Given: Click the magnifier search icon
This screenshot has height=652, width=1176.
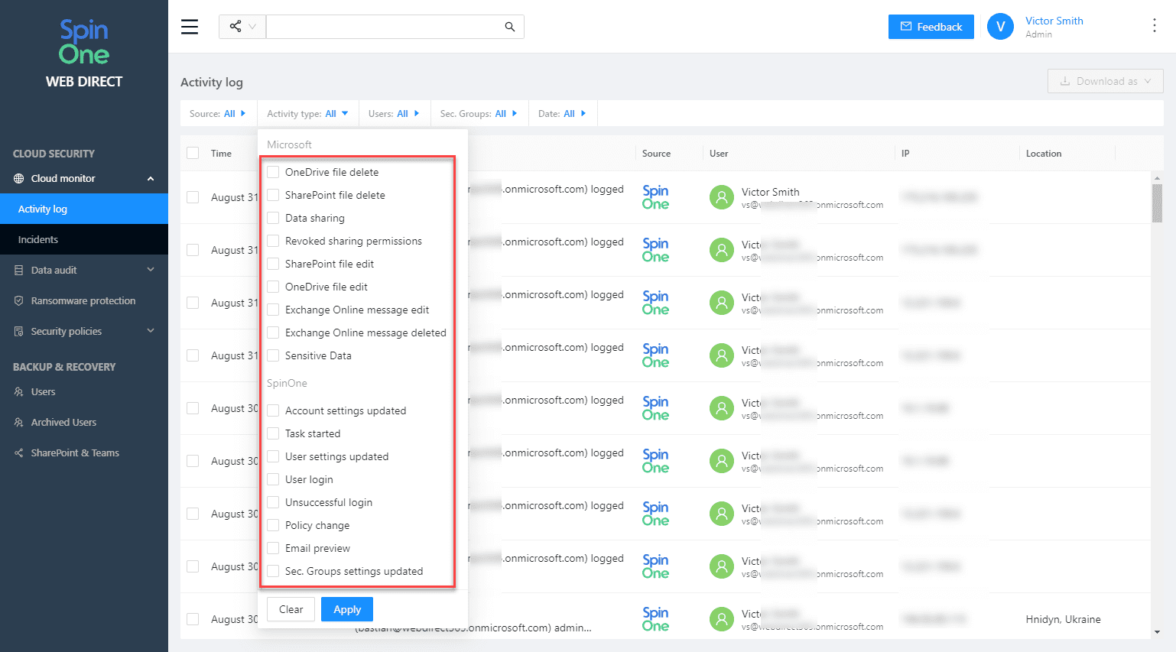Looking at the screenshot, I should [510, 27].
